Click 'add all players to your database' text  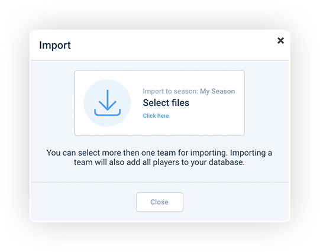point(185,163)
